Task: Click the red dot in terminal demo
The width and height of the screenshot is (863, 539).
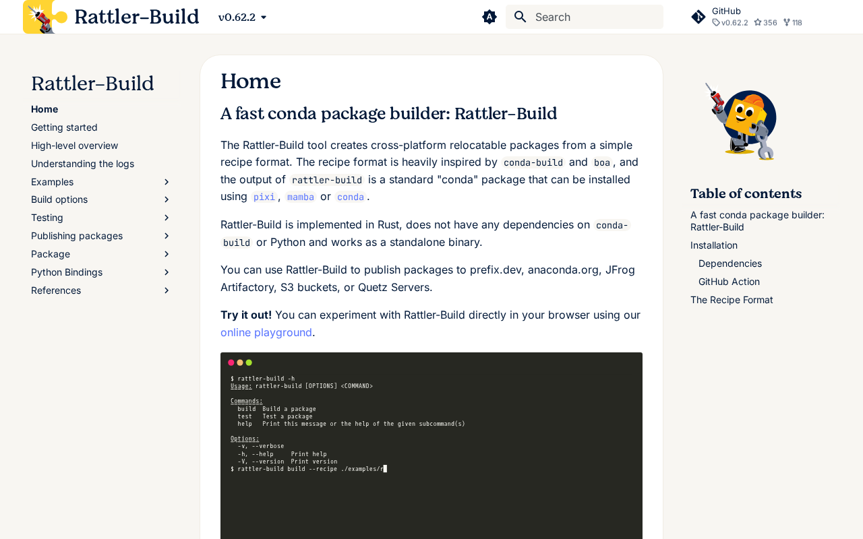Action: pos(231,362)
